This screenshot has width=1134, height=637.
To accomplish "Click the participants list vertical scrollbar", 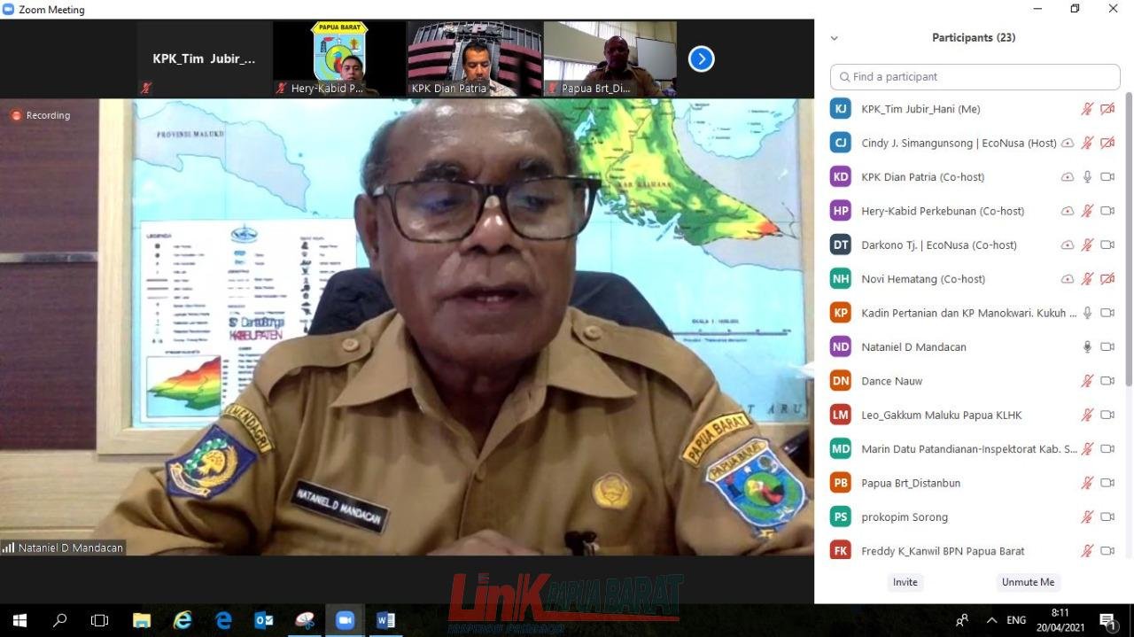I will (1128, 239).
